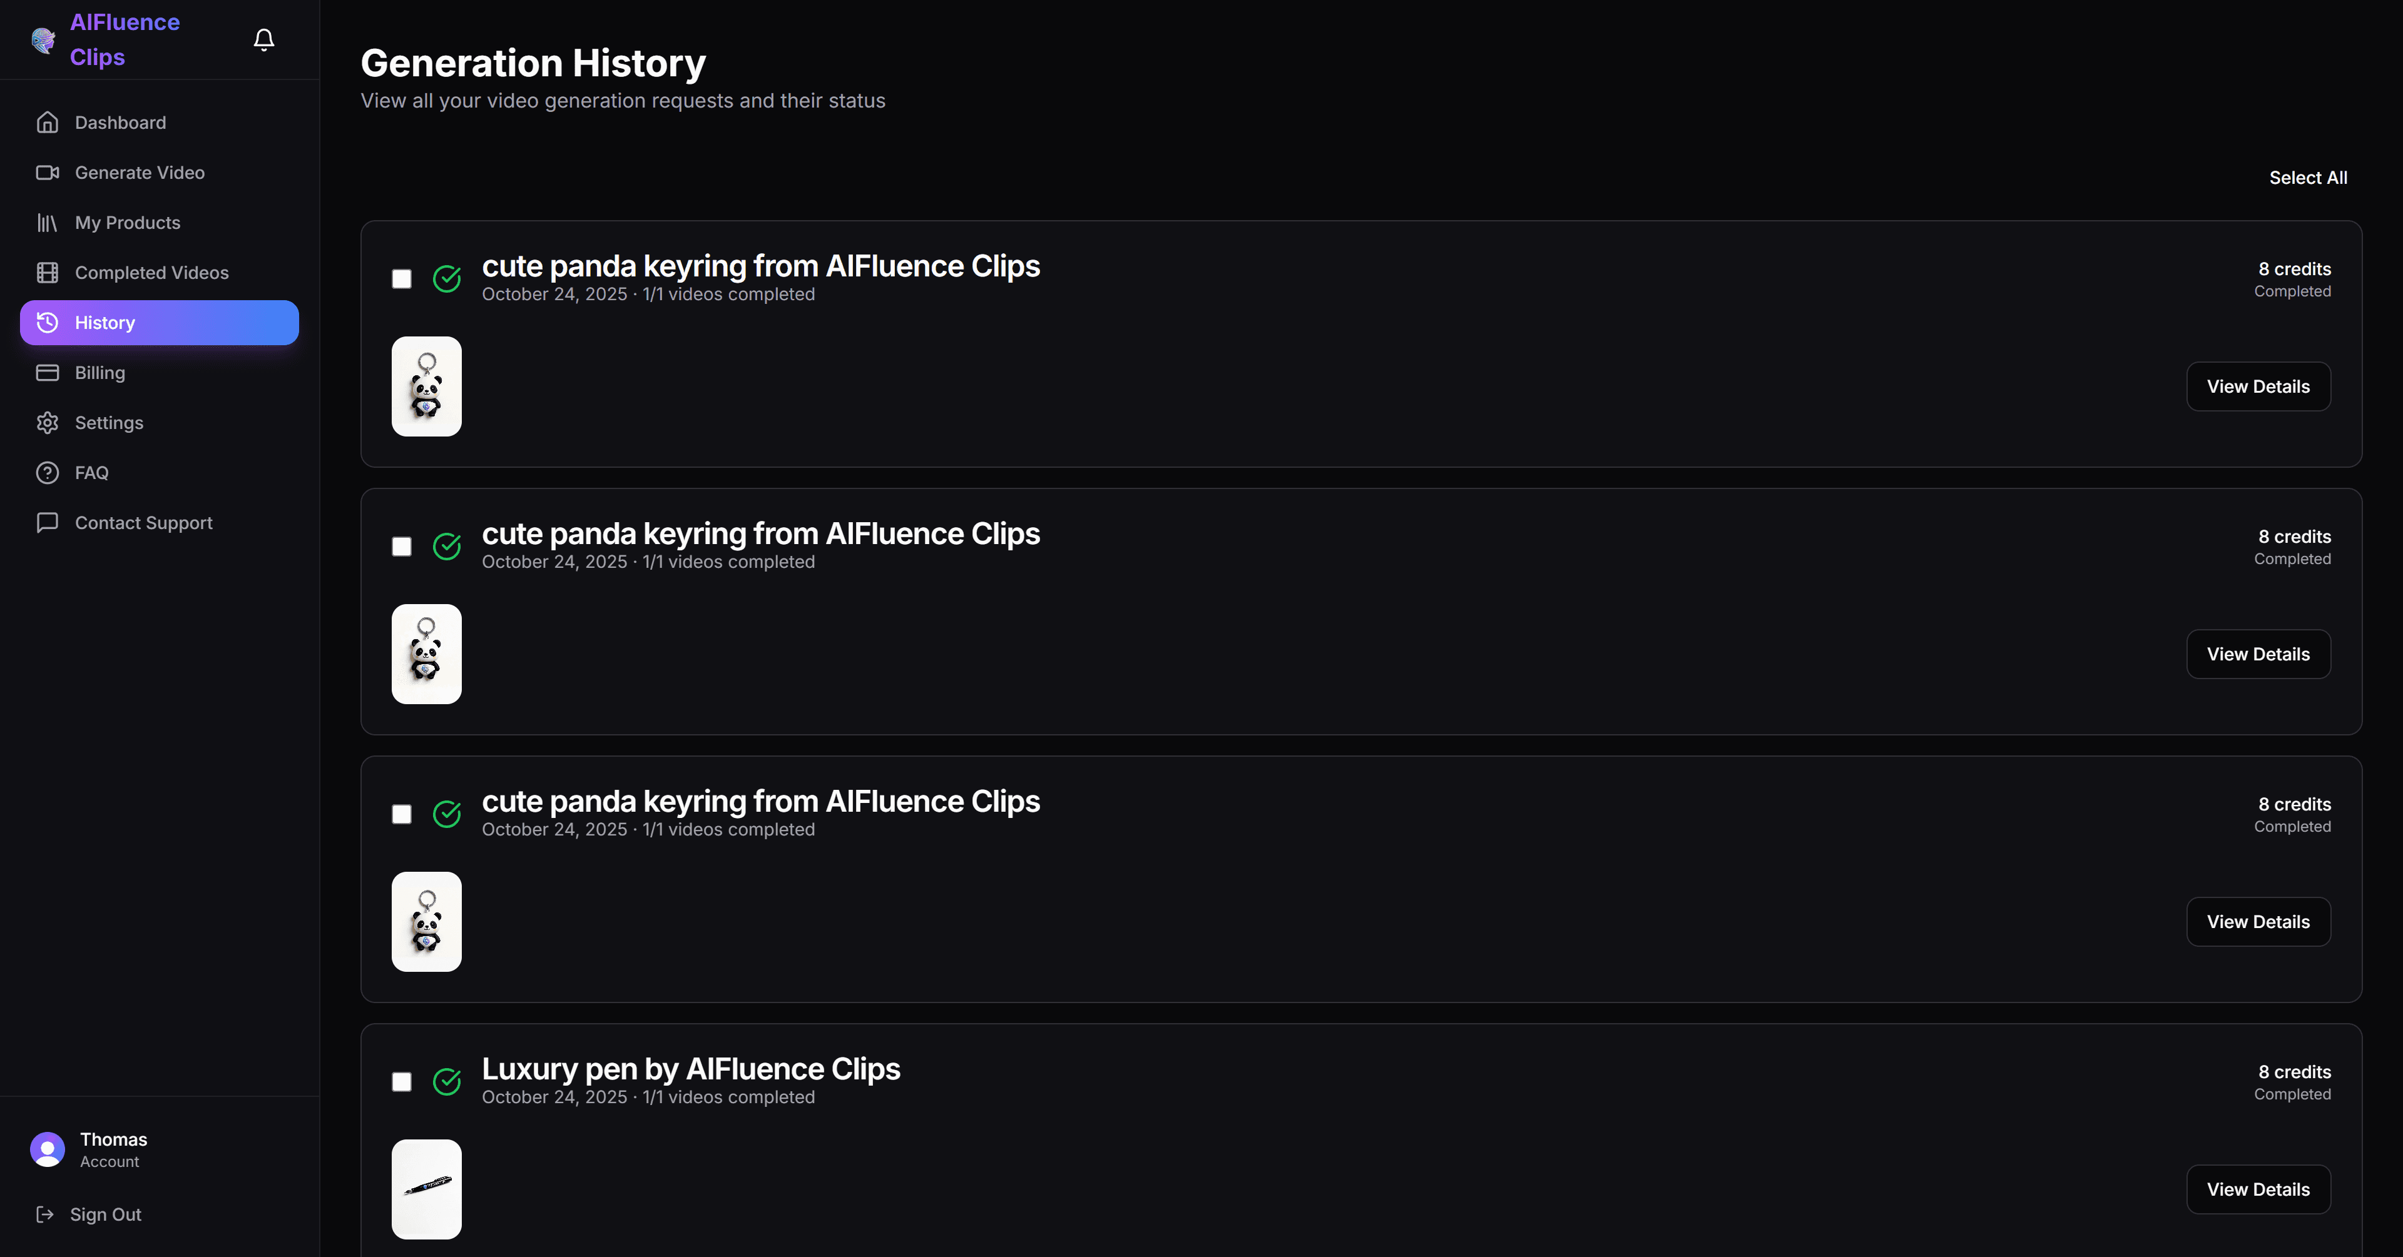Check the second panda keyring checkbox
The width and height of the screenshot is (2403, 1257).
(x=402, y=547)
